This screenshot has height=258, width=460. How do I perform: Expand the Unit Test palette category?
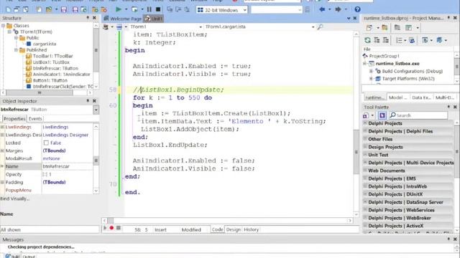[365, 155]
